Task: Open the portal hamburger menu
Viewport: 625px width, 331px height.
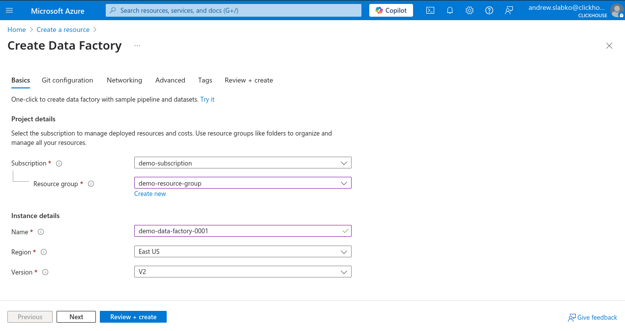Action: (x=9, y=10)
